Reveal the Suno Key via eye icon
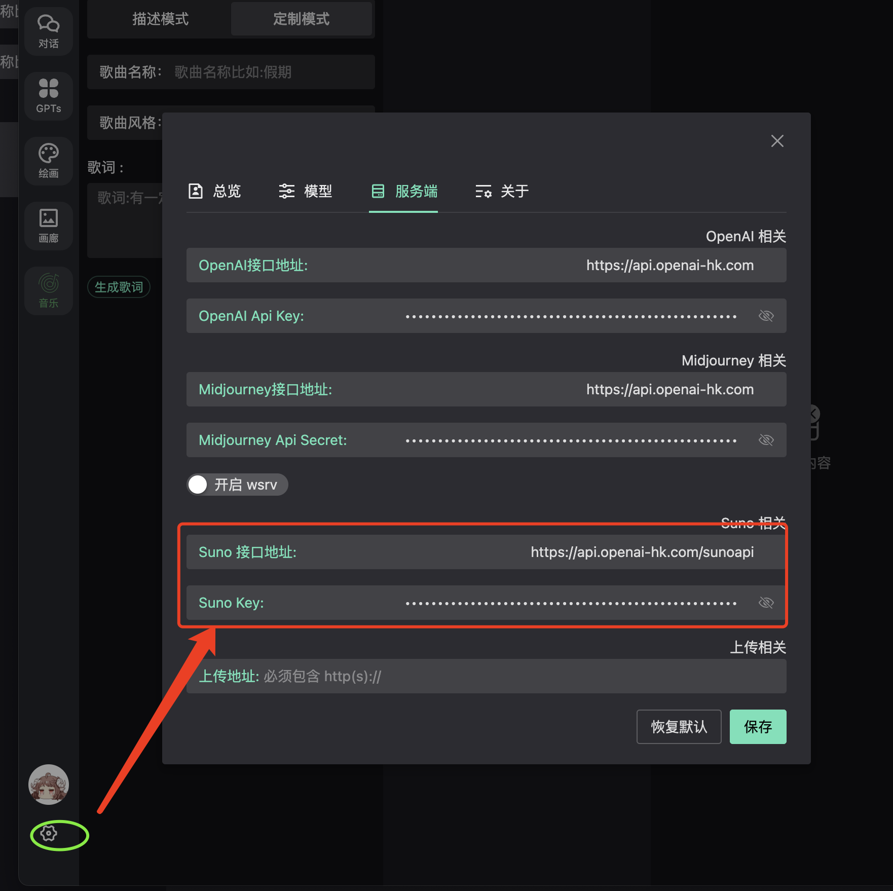The width and height of the screenshot is (893, 891). [x=766, y=603]
